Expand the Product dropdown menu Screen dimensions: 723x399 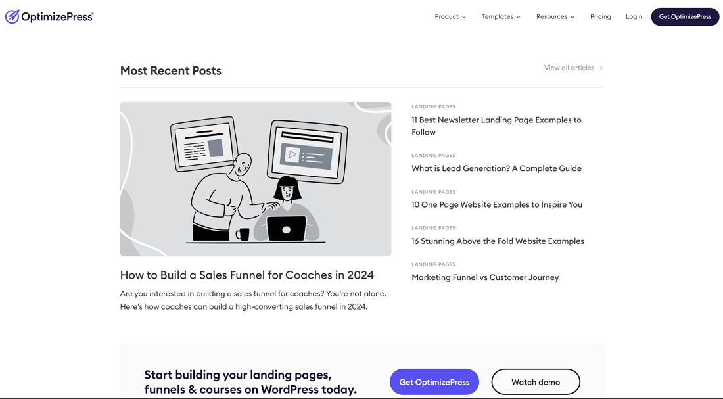tap(450, 16)
